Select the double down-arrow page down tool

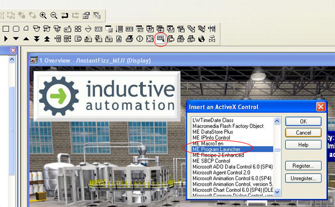click(x=37, y=39)
